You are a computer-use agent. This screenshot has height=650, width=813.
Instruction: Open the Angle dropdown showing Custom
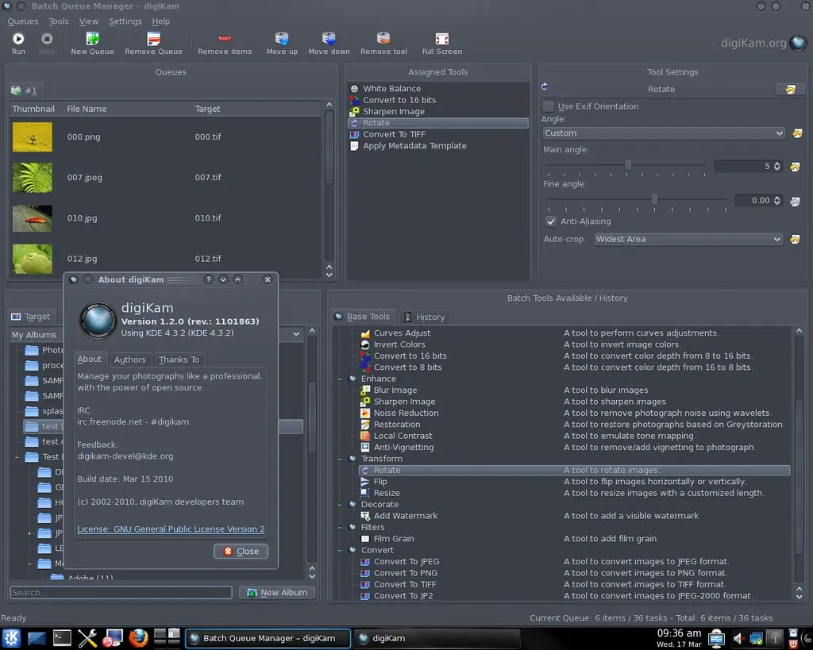point(663,133)
